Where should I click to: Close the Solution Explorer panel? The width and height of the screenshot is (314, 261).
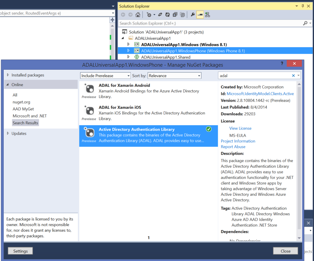click(x=309, y=6)
